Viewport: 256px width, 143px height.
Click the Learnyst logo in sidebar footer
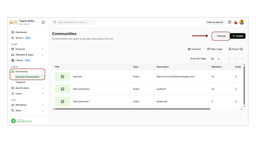point(21,121)
